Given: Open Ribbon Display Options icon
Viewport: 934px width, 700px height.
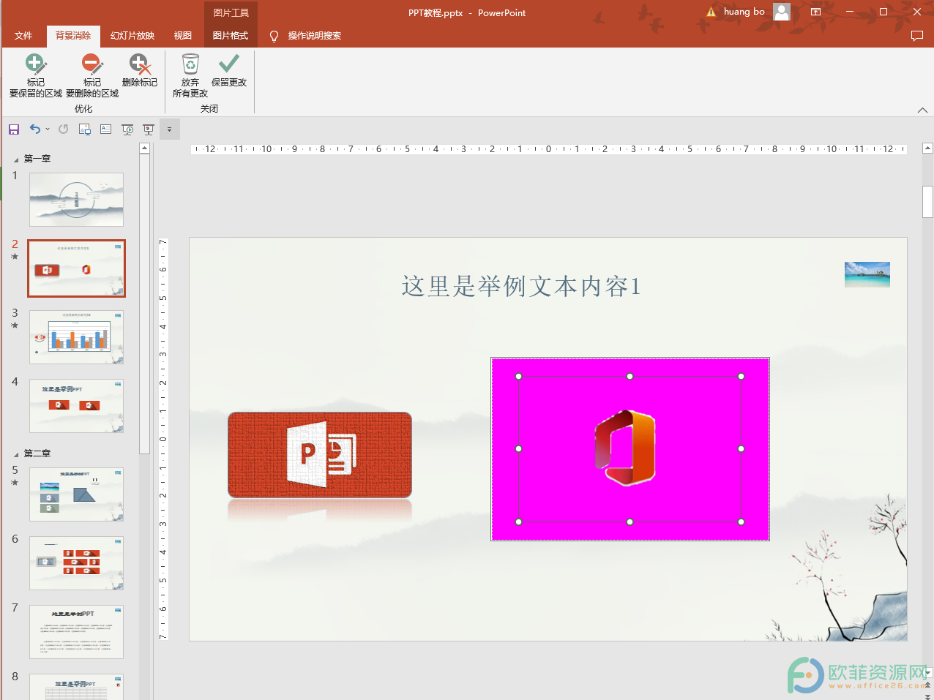Looking at the screenshot, I should pyautogui.click(x=815, y=12).
